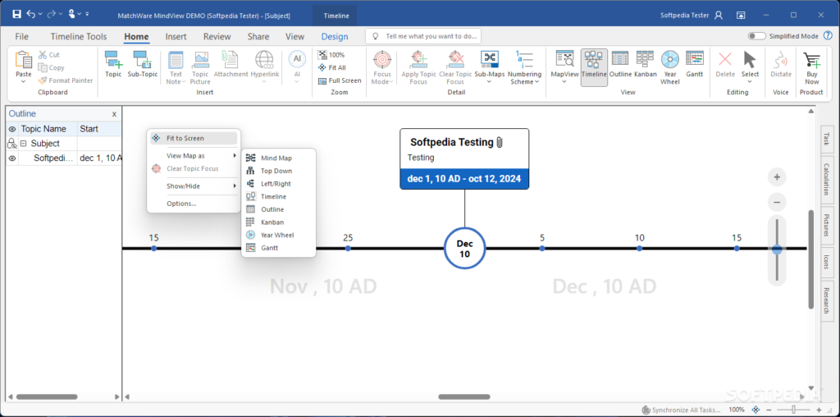Click the Paste clipboard icon

24,59
